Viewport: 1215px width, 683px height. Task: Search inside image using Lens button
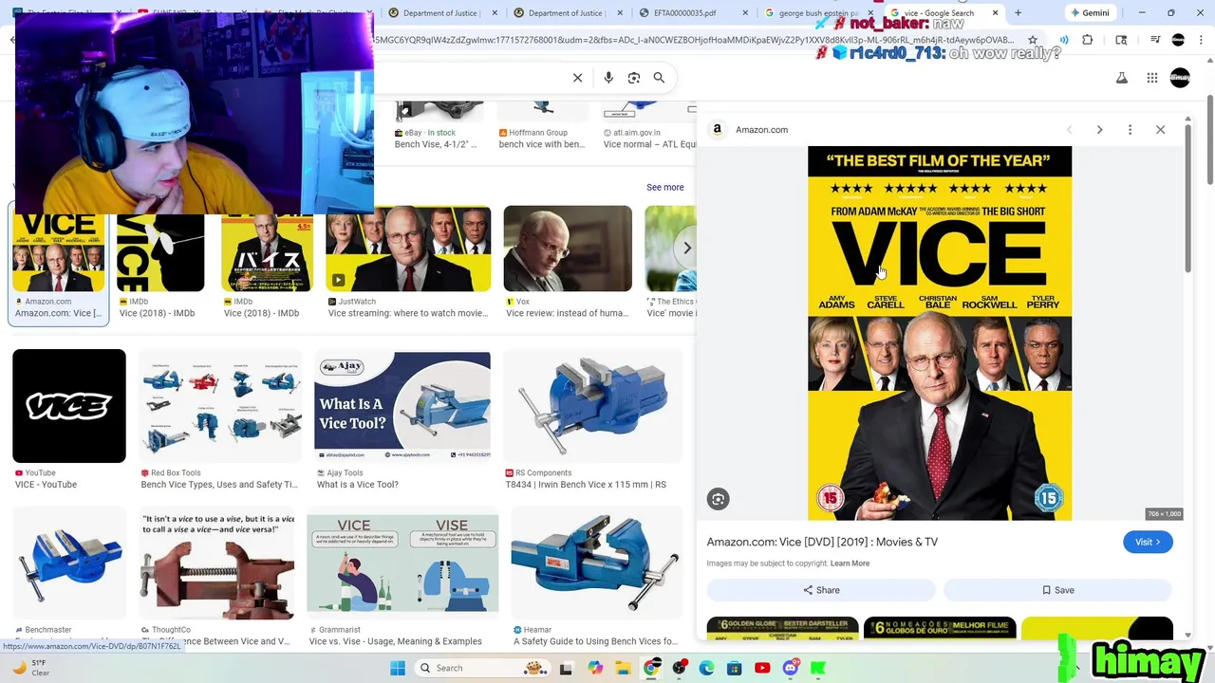point(718,499)
